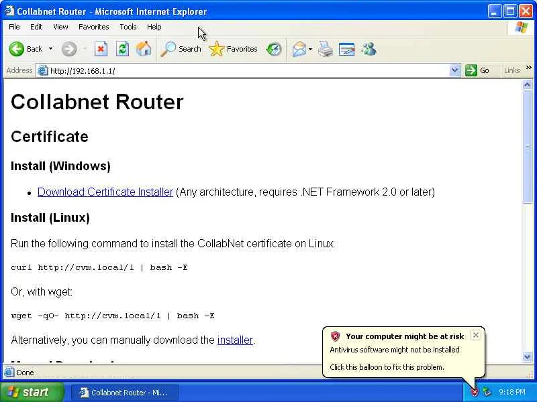The image size is (537, 402).
Task: Click the page icon in address bar
Action: coord(42,70)
